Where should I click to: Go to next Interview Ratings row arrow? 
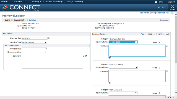164,34
